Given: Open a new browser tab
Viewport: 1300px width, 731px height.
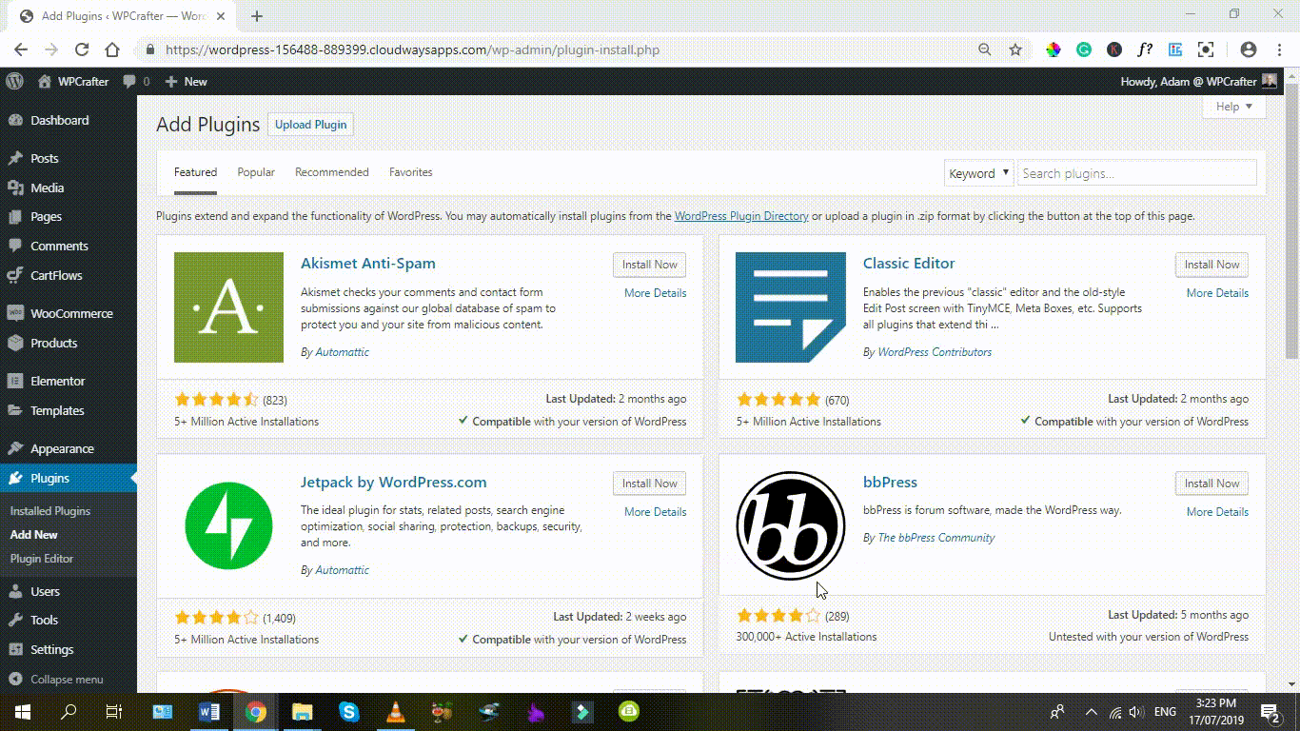Looking at the screenshot, I should click(257, 16).
